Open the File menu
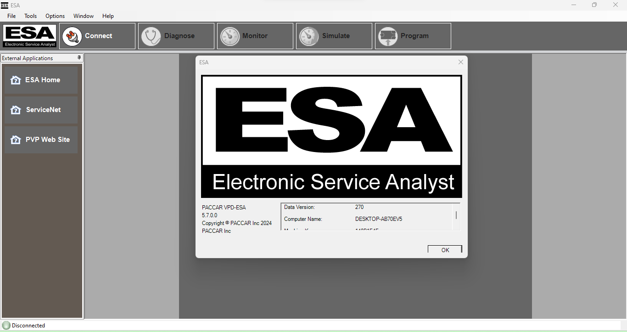Screen dimensions: 627x332 click(11, 16)
